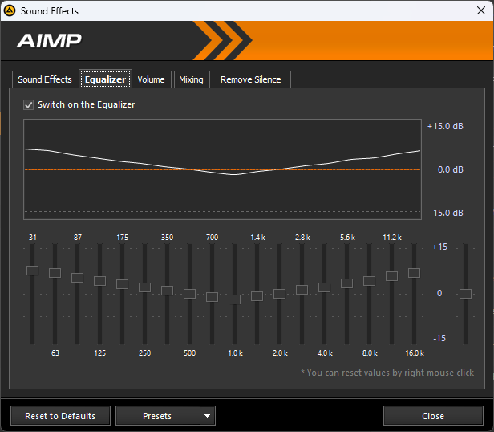Select the Equalizer tab
This screenshot has width=494, height=432.
click(105, 79)
